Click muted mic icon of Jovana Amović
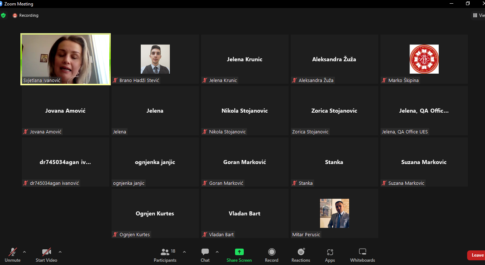The height and width of the screenshot is (265, 485). pos(26,132)
